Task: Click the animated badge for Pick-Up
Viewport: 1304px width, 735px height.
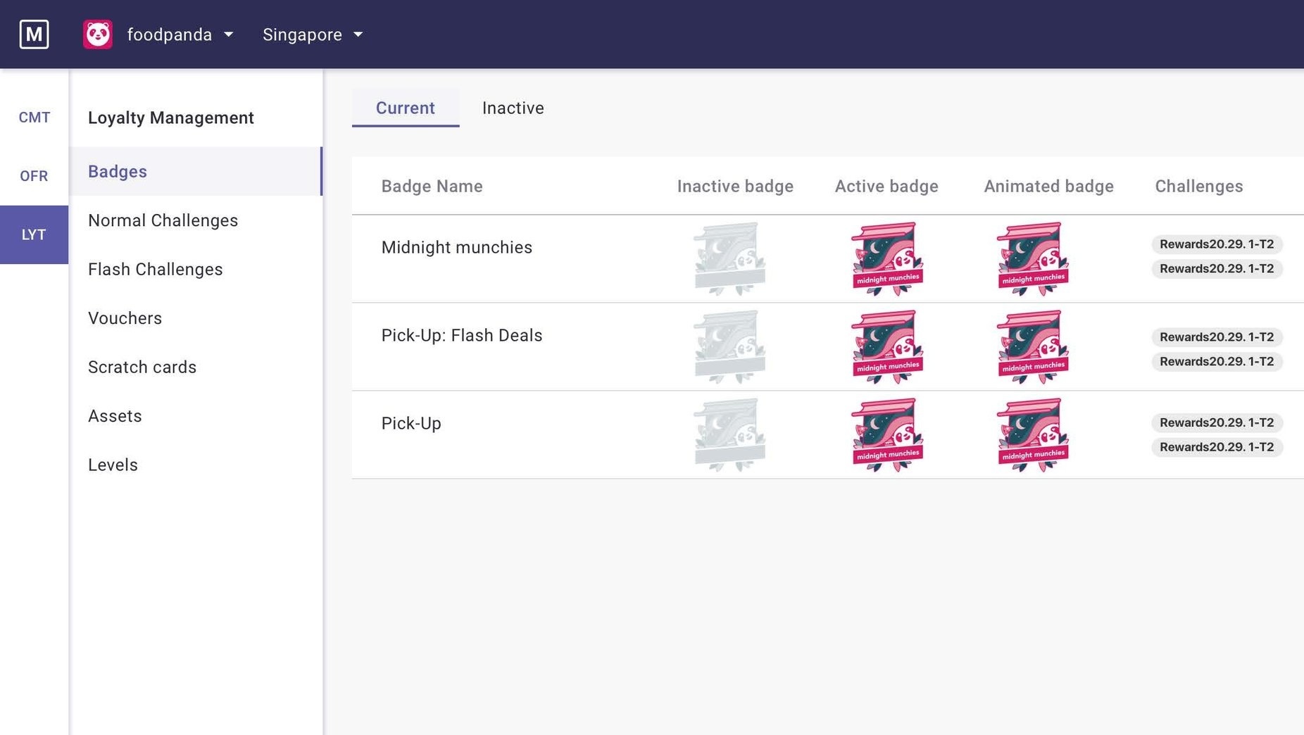Action: [x=1032, y=434]
